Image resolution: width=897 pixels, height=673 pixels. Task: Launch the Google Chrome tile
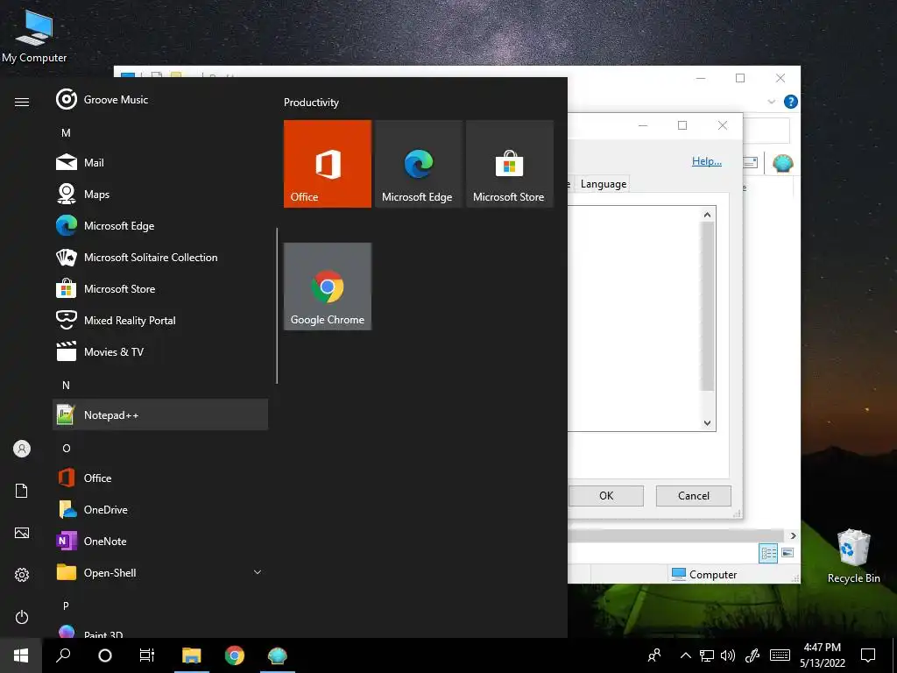pos(328,287)
